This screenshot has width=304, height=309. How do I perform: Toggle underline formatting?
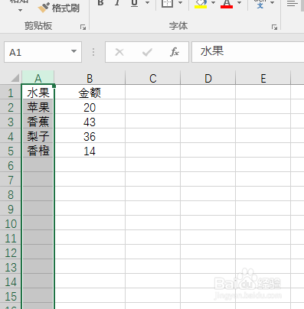pos(134,3)
